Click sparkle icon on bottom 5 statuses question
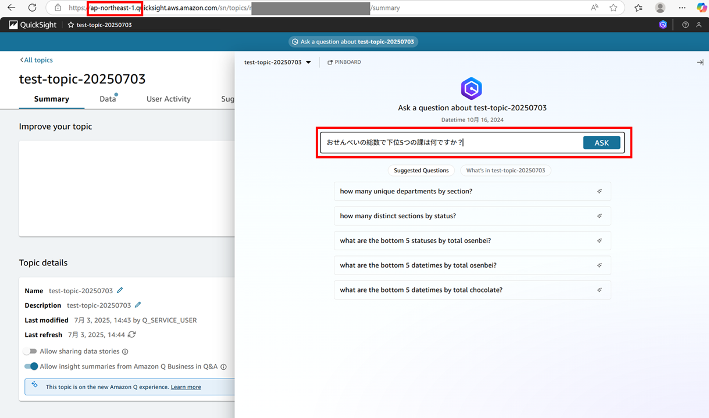This screenshot has width=709, height=418. (600, 240)
